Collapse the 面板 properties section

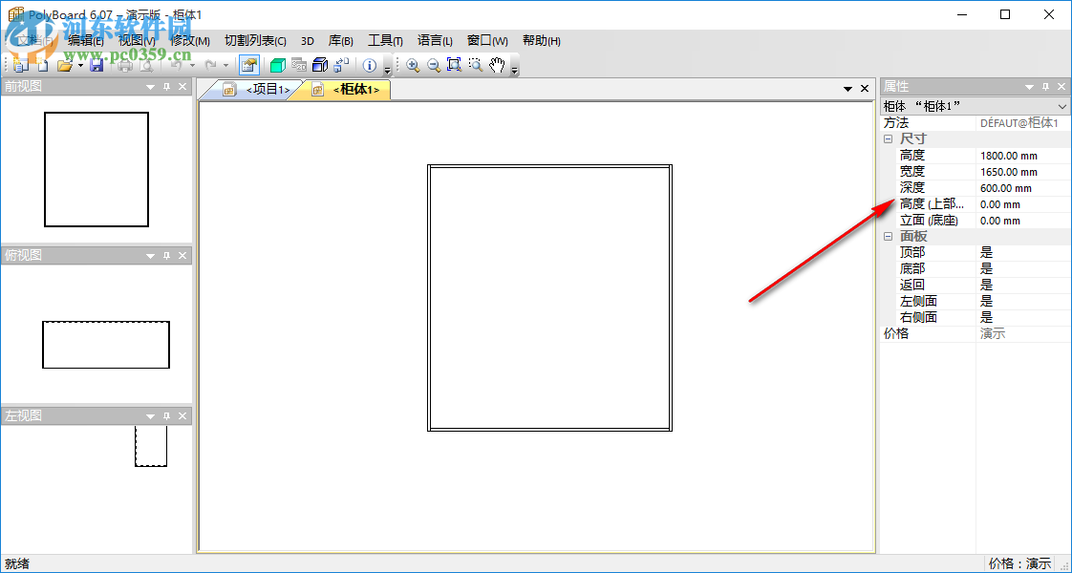point(888,235)
